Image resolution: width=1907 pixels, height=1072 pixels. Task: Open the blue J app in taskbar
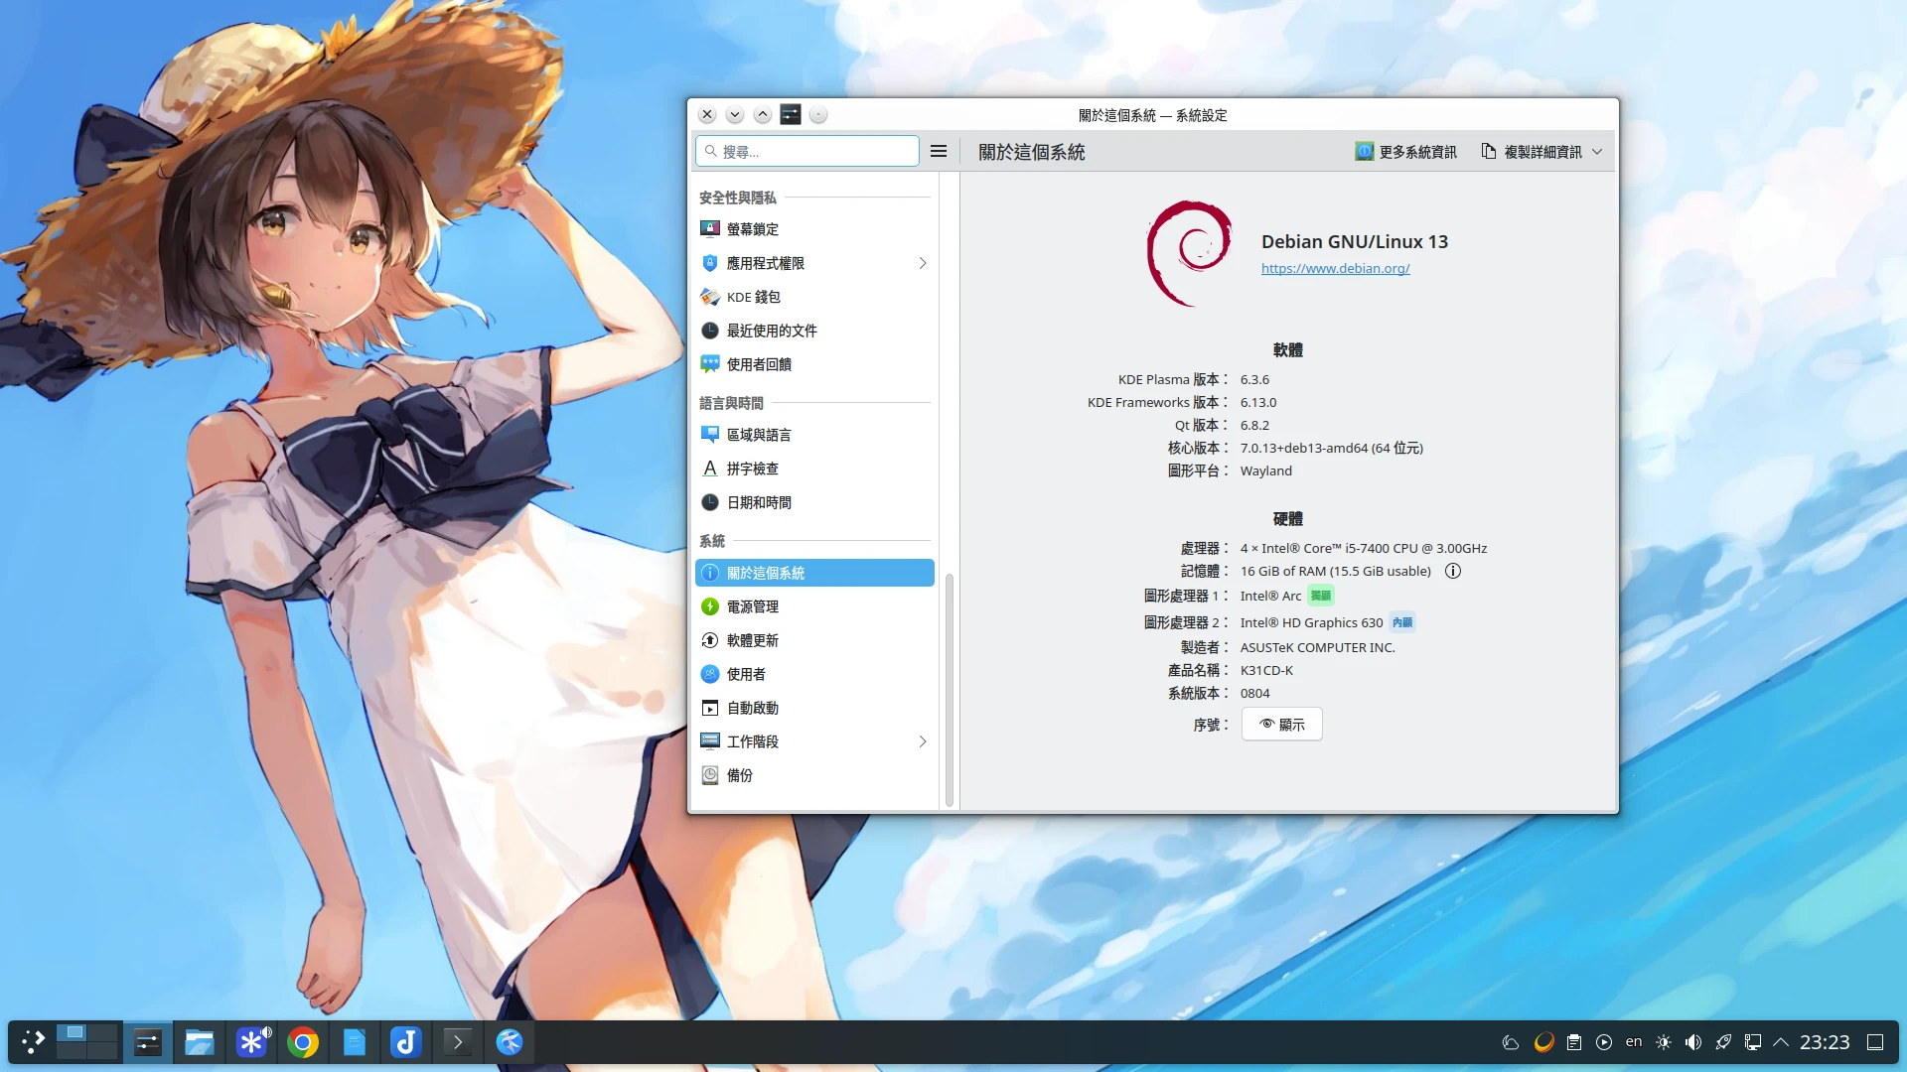[x=406, y=1042]
